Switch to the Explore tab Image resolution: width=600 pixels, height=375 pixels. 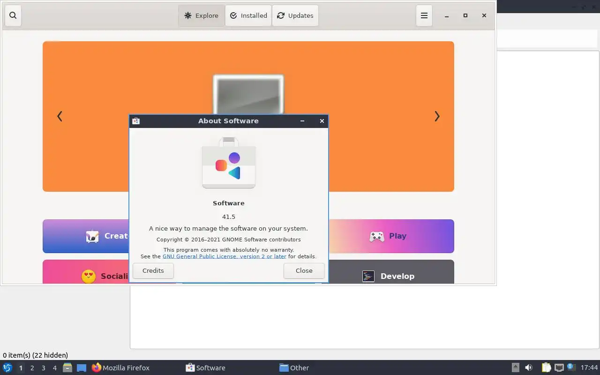click(x=201, y=15)
